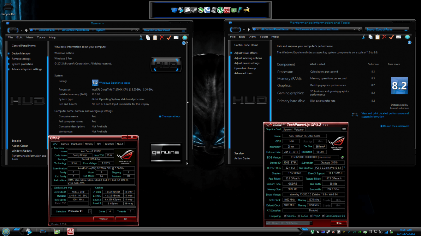Toggle the CUDA checkbox in GPU-Z

tap(299, 216)
